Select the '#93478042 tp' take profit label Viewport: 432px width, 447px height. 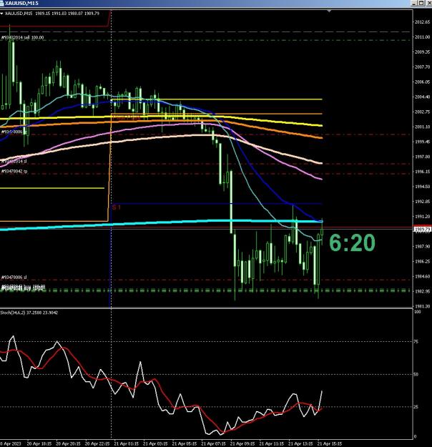(14, 172)
